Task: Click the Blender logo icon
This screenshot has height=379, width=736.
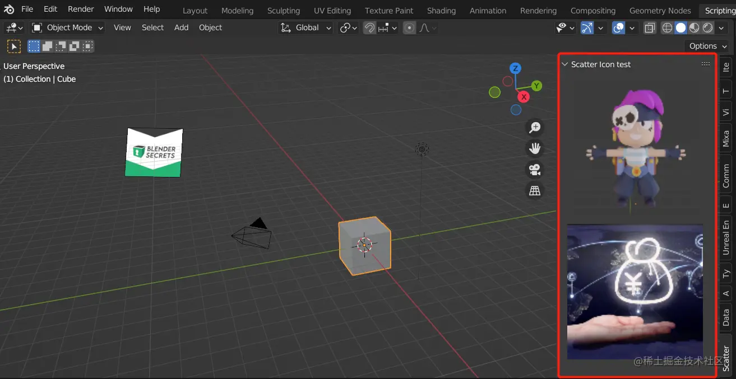Action: click(9, 10)
